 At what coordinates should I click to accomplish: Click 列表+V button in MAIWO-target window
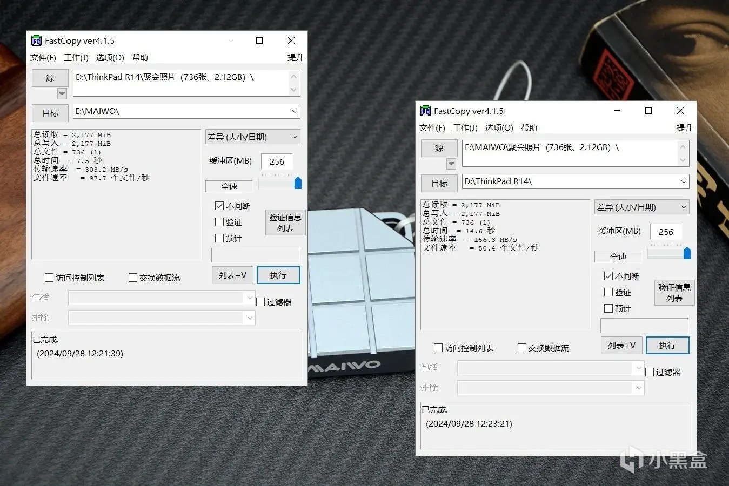(232, 275)
